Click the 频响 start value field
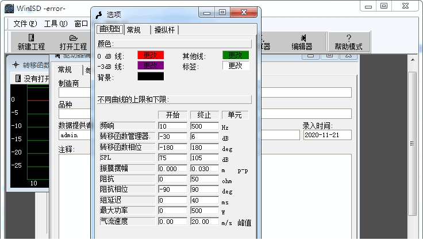Screen dimensions: 423x248 point(172,126)
